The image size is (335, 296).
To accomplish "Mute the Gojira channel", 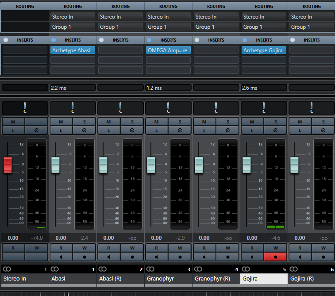I will tap(252, 122).
